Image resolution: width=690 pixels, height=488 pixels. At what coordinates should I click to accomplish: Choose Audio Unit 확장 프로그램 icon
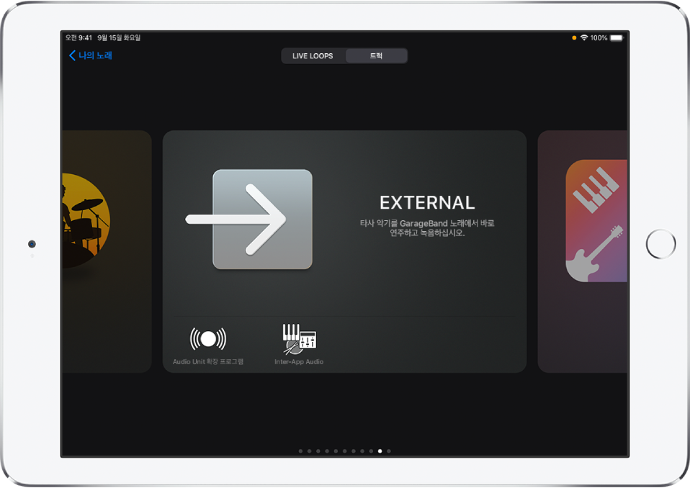pyautogui.click(x=207, y=339)
